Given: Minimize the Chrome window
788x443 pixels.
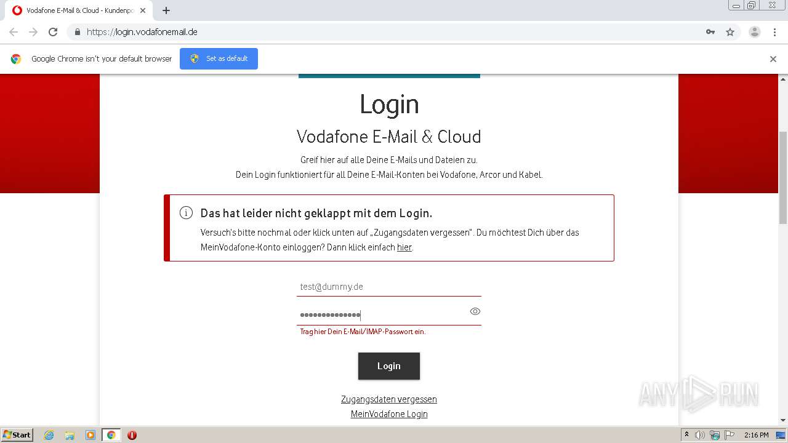Looking at the screenshot, I should click(736, 5).
